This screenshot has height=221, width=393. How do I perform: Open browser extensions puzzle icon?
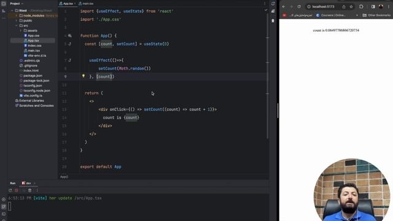(x=361, y=7)
